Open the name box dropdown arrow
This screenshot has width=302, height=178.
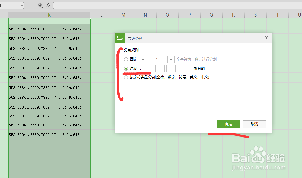click(x=22, y=6)
